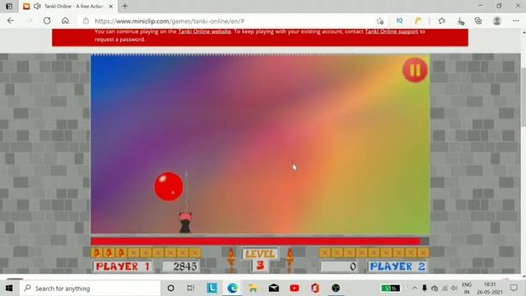Select the Tanki Online browser tab
The width and height of the screenshot is (526, 296).
pyautogui.click(x=68, y=7)
